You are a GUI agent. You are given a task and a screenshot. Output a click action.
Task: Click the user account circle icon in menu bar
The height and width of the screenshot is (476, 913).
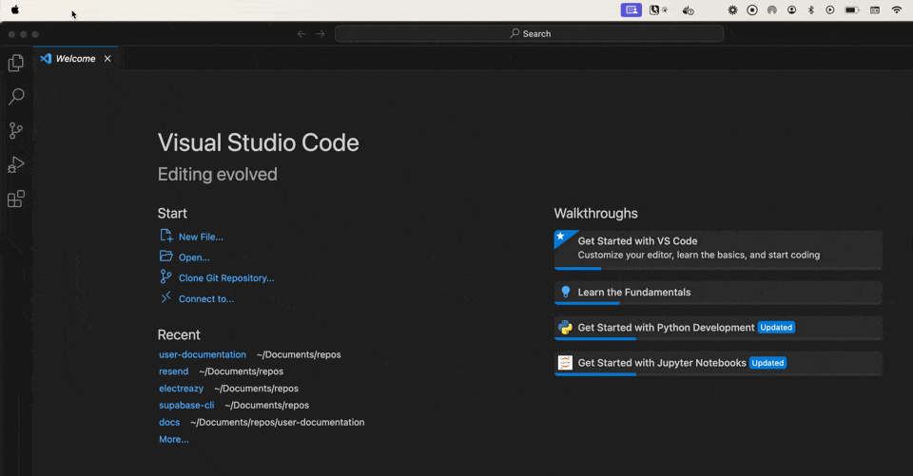[791, 10]
